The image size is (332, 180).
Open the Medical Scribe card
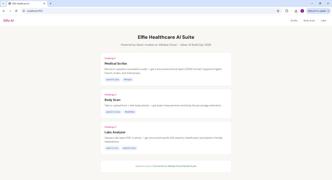coord(166,69)
